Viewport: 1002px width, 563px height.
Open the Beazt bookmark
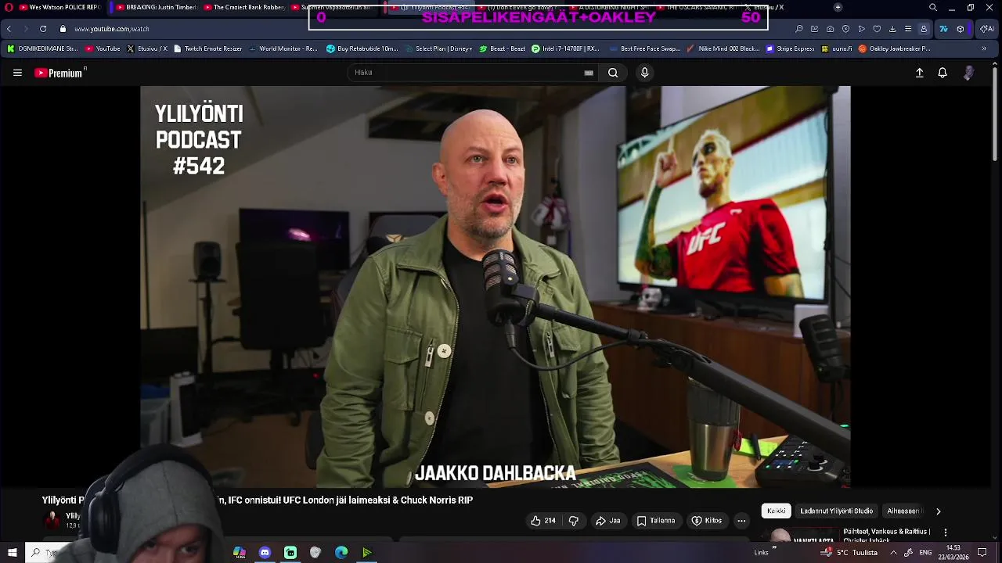click(x=502, y=48)
